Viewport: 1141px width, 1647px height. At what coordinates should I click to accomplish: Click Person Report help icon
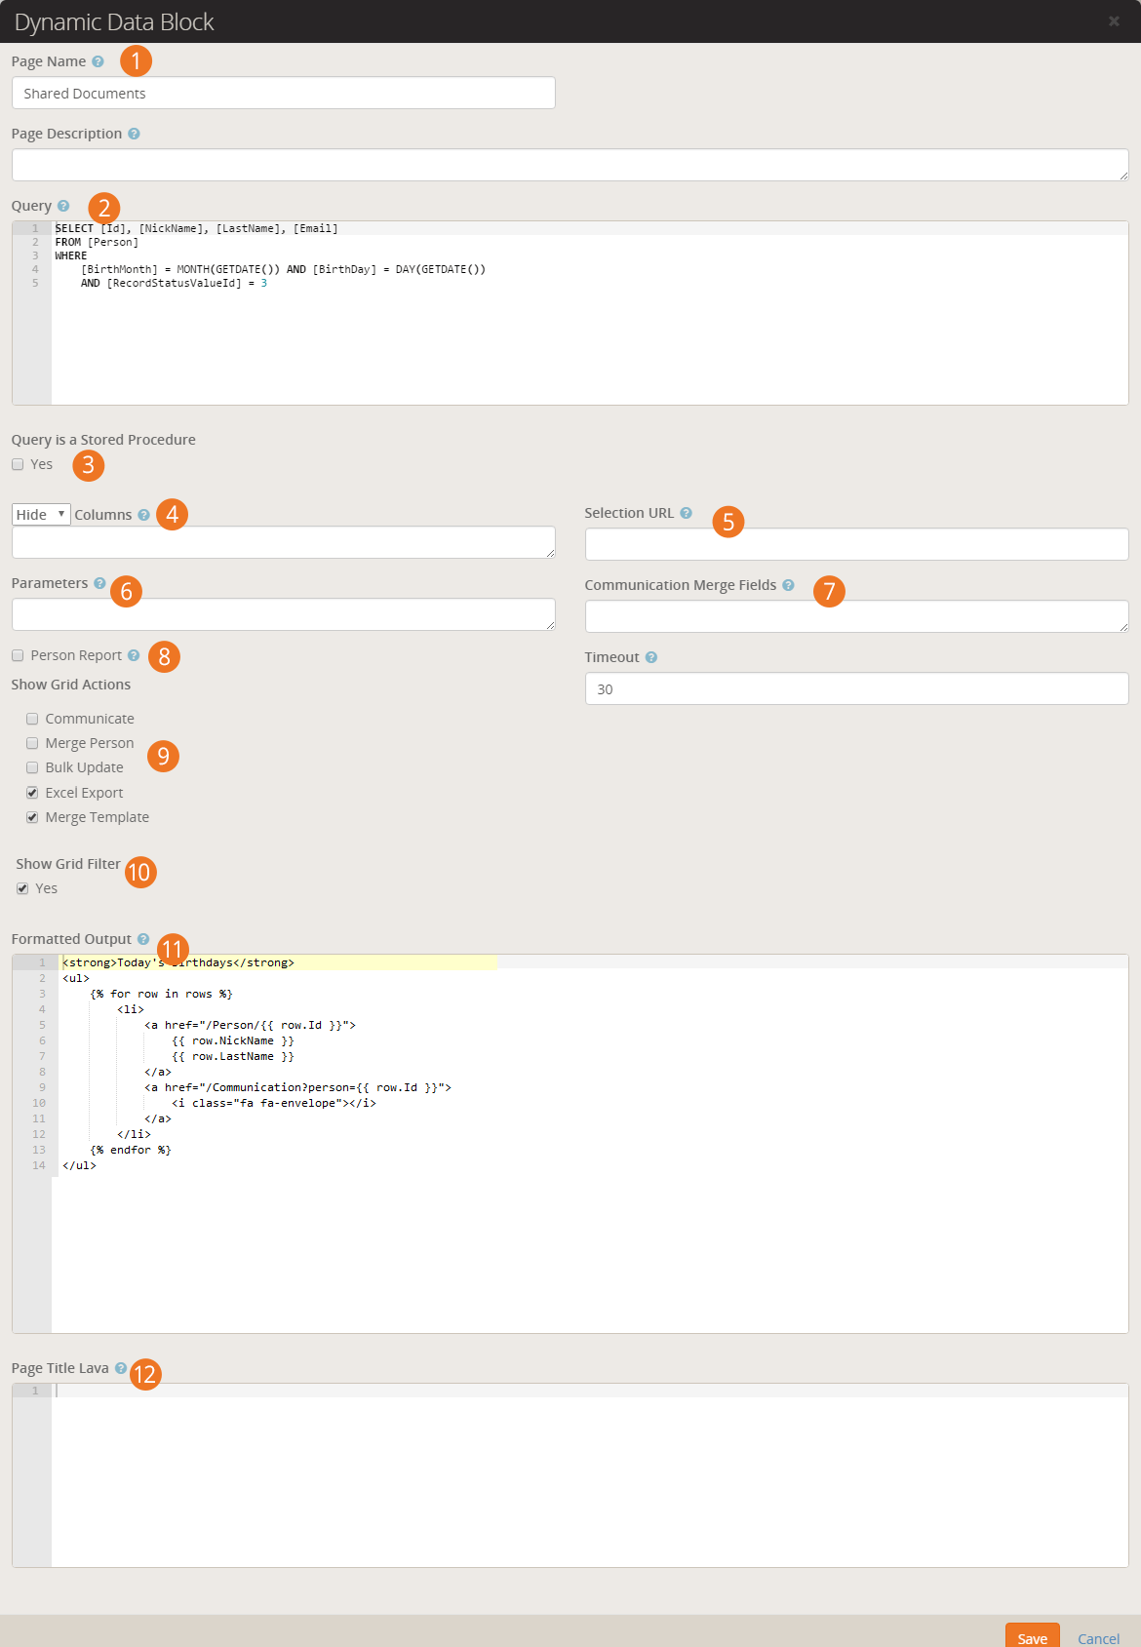(134, 655)
